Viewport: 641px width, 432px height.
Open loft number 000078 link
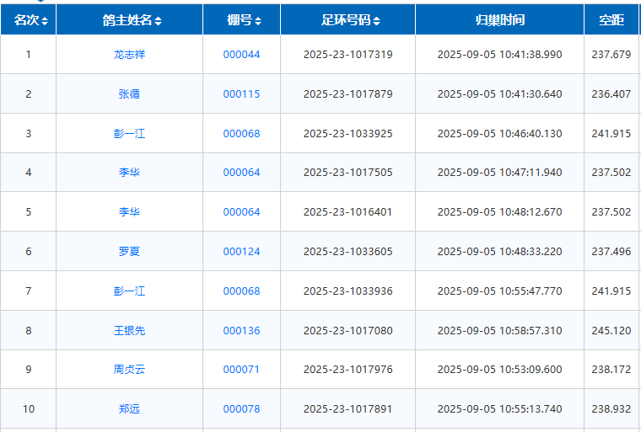(x=241, y=409)
